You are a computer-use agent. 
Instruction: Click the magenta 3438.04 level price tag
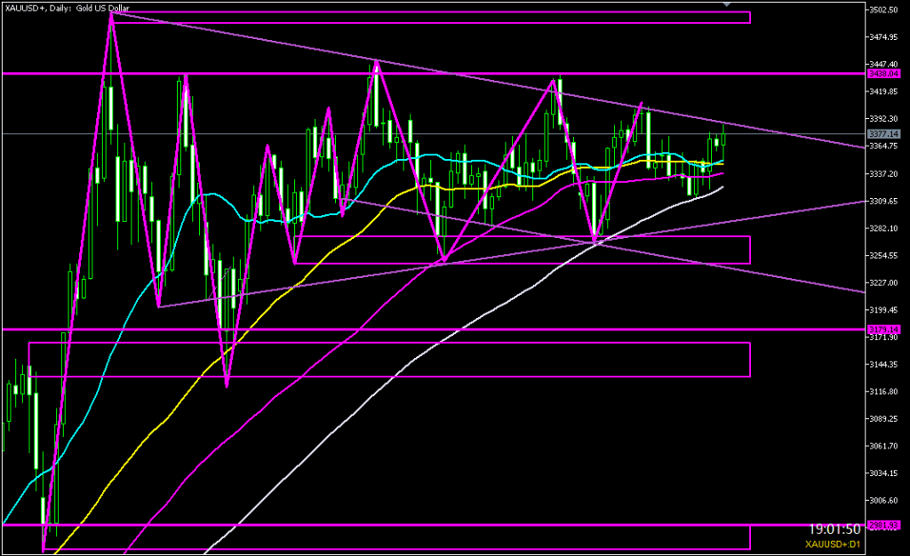[x=884, y=74]
